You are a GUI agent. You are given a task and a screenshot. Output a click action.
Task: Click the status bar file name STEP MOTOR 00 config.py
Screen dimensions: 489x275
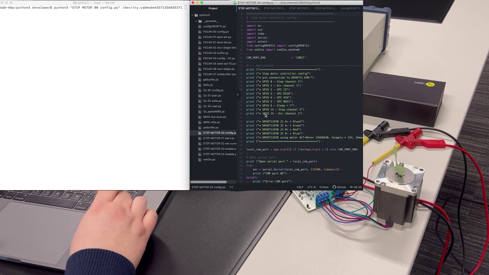[209, 187]
